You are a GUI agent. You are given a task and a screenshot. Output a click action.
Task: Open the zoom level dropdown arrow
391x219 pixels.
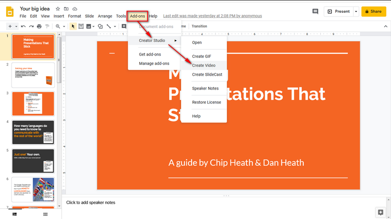tap(64, 26)
